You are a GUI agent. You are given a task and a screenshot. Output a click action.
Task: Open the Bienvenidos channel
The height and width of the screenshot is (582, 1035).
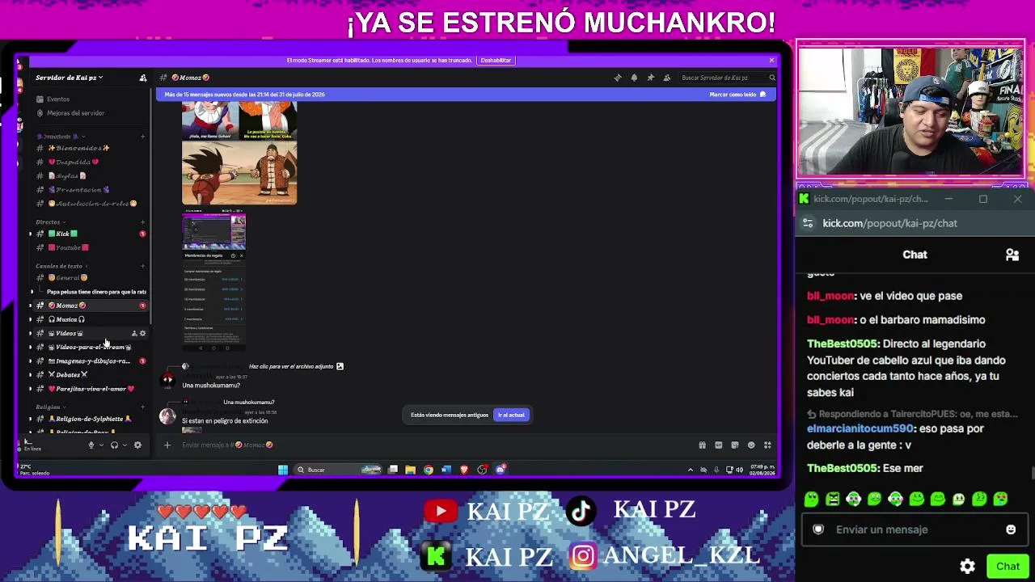[89, 148]
